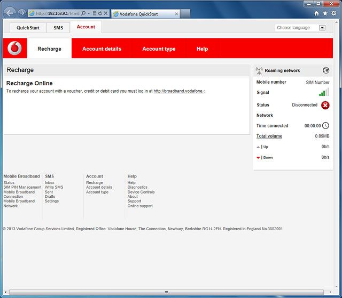This screenshot has width=342, height=298.
Task: Open Account type footer link
Action: tap(97, 192)
